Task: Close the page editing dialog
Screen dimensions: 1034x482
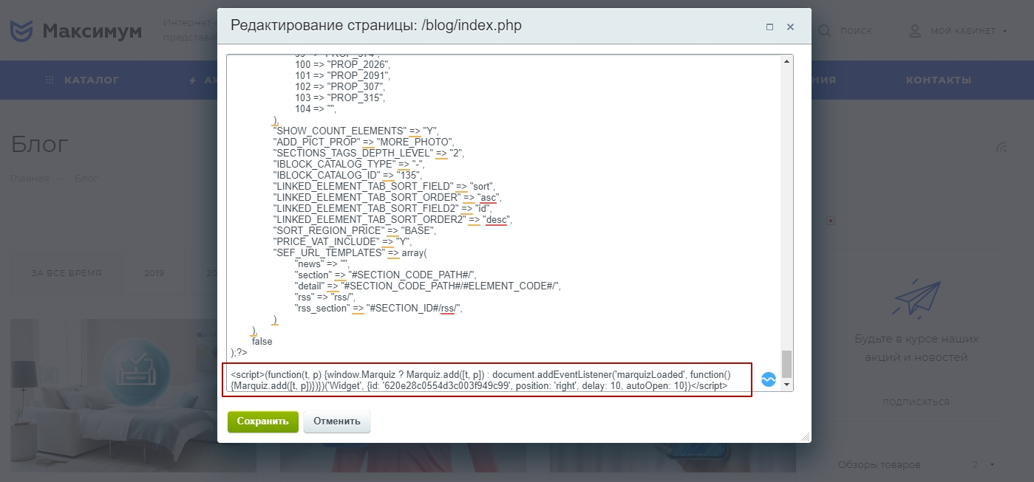Action: pos(790,27)
